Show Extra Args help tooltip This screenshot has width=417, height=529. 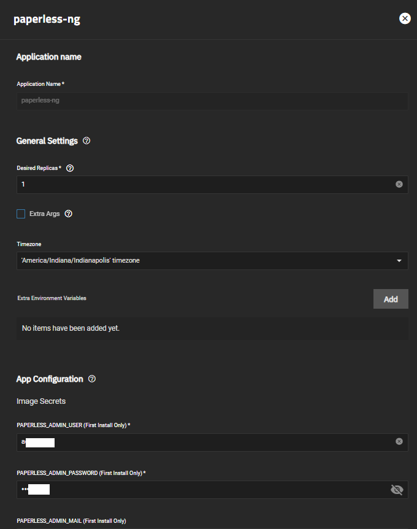tap(69, 214)
